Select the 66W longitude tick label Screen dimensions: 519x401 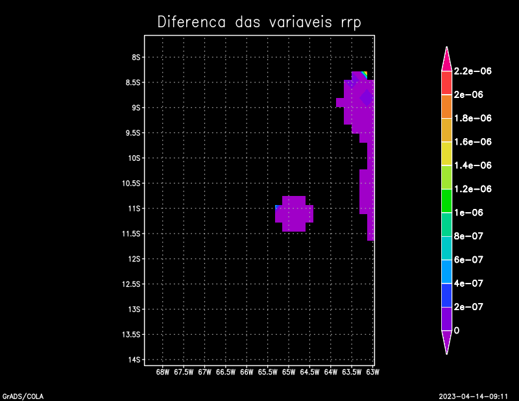click(x=247, y=372)
